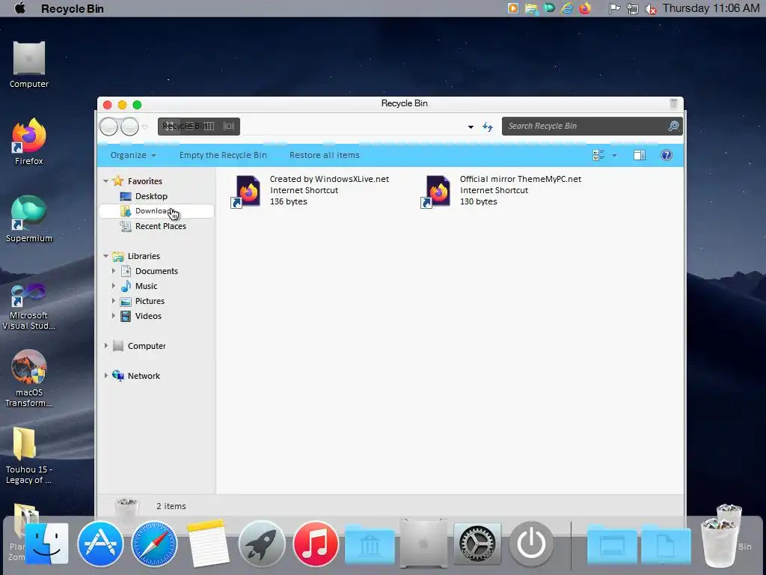
Task: Select the Music library
Action: tap(146, 286)
